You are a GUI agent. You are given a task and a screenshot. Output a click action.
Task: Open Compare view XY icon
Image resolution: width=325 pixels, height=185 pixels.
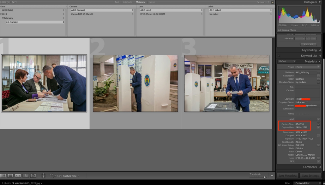18,176
